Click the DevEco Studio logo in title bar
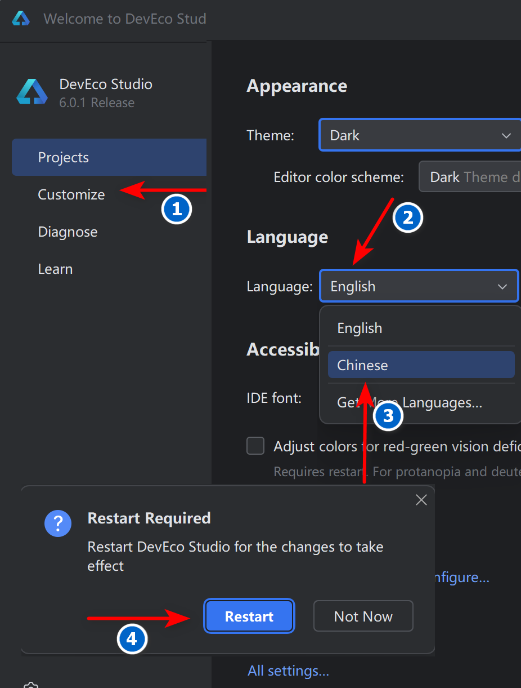 pyautogui.click(x=21, y=19)
